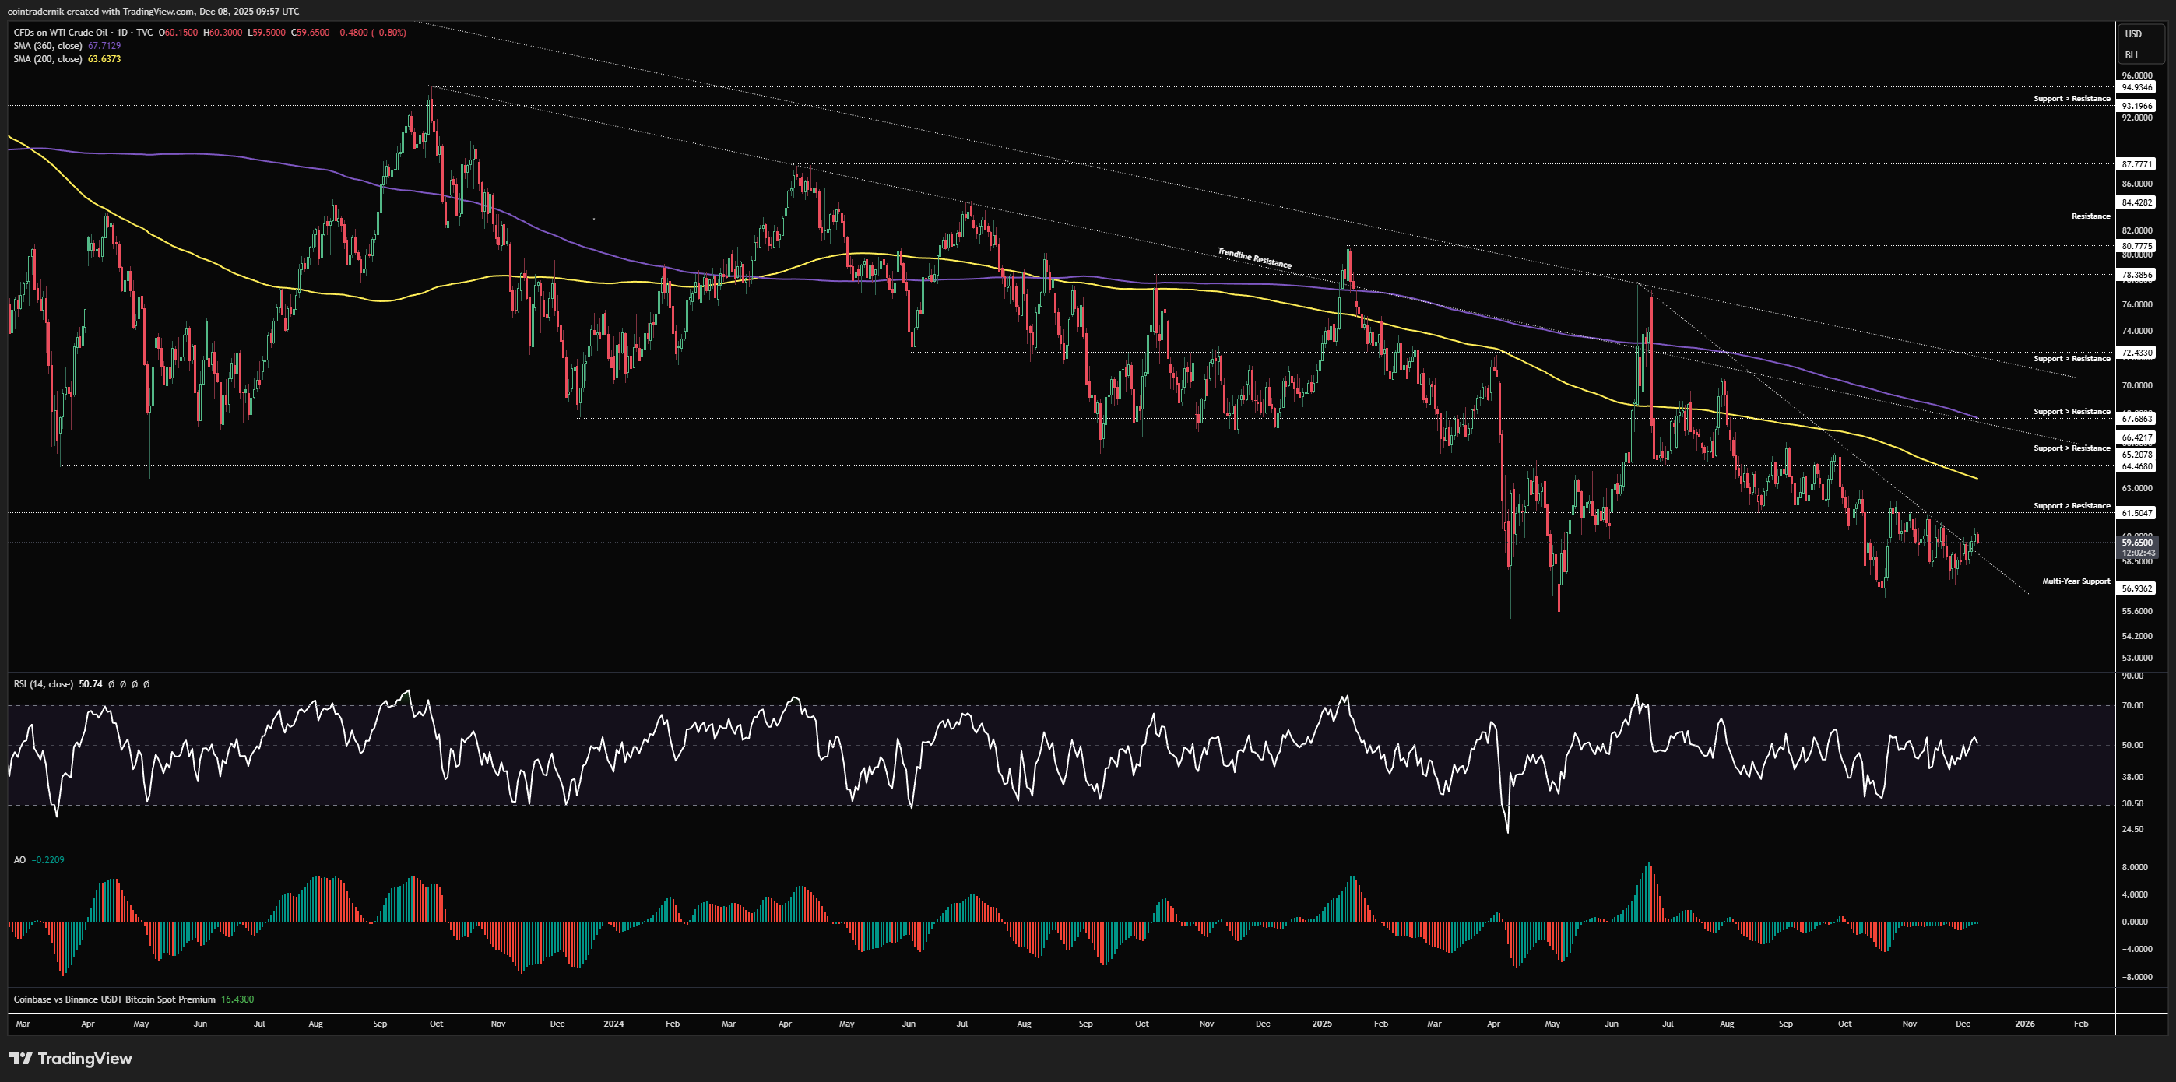Click the RSI (14, close) indicator legend
The image size is (2176, 1082).
tap(43, 684)
